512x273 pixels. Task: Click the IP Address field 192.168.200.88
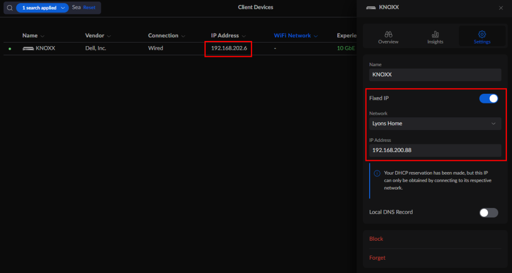[x=435, y=150]
